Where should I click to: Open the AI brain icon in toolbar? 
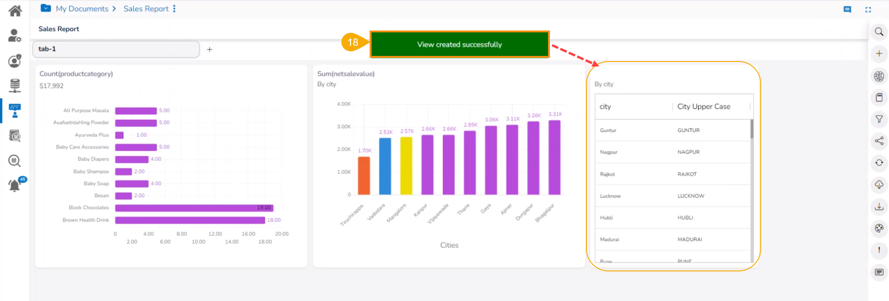pyautogui.click(x=879, y=76)
